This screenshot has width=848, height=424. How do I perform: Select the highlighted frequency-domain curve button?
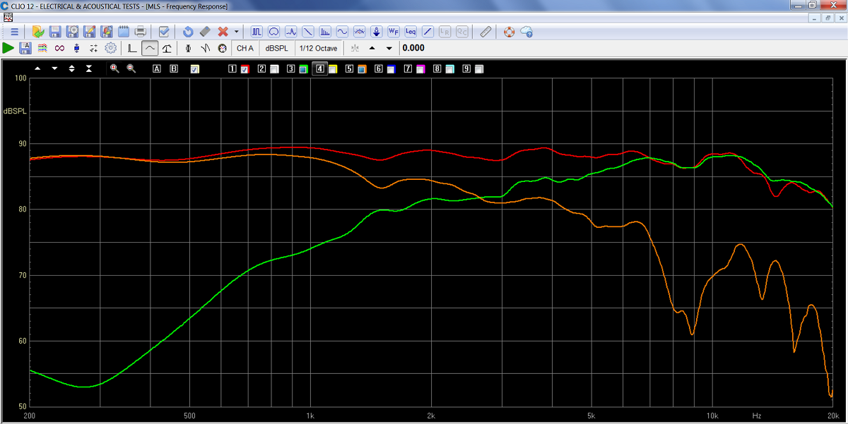(149, 48)
